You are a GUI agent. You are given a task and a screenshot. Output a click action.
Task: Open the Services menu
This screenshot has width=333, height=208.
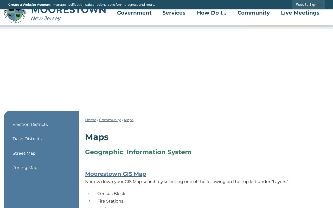click(x=174, y=13)
